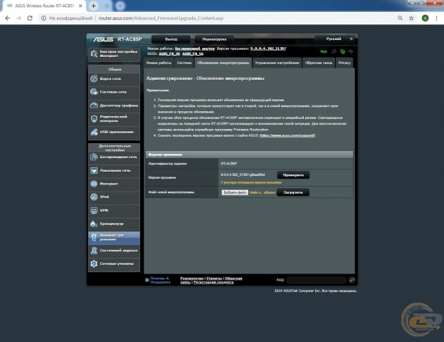Click the FAQ search input field
Viewport: 444px width, 342px height.
[317, 280]
